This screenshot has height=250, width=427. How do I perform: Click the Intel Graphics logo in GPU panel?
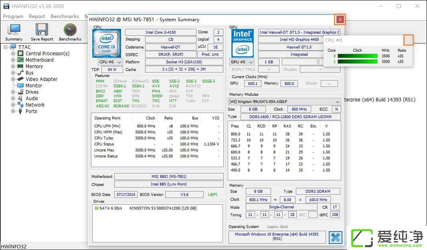pos(242,43)
